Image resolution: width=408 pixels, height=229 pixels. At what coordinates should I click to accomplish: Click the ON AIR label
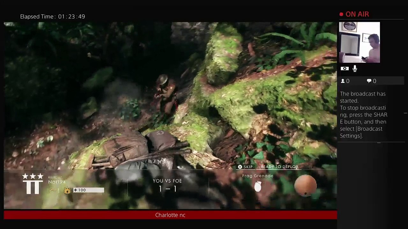click(357, 14)
